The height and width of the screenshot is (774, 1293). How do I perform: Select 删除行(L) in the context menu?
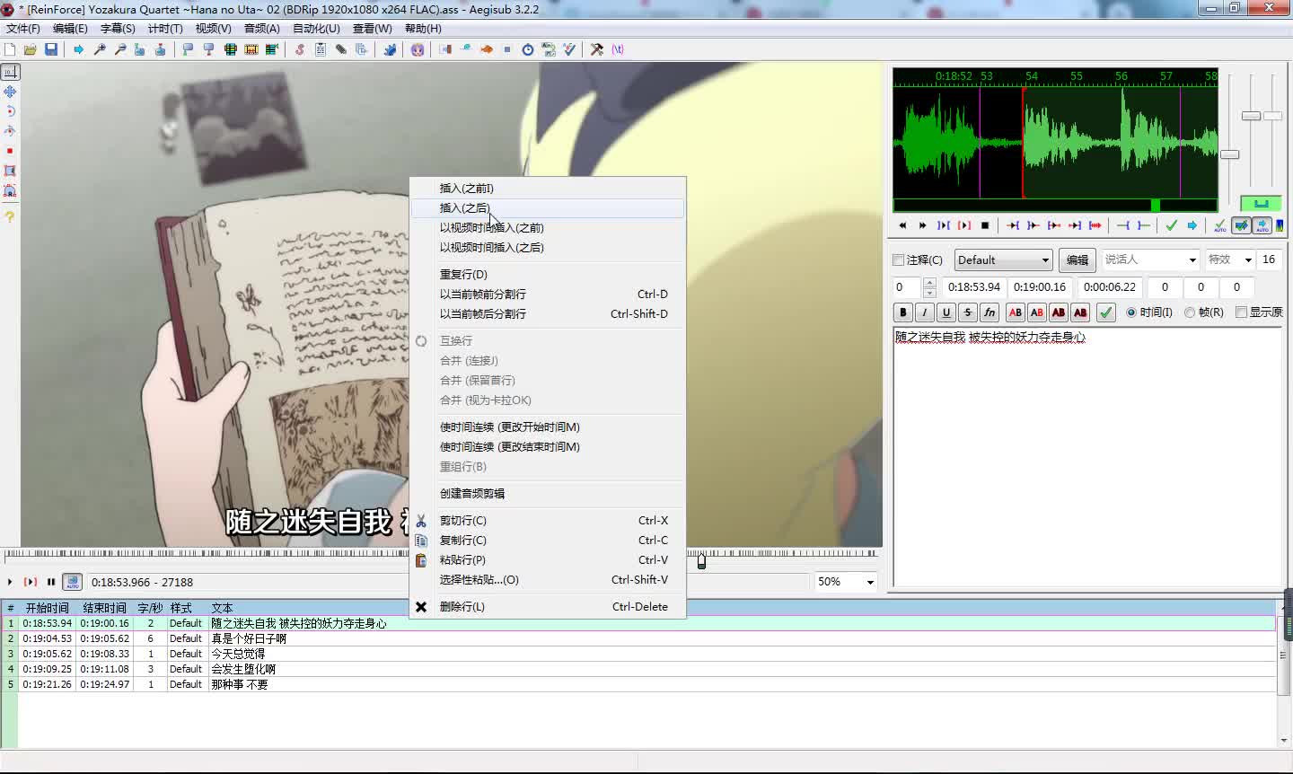click(x=548, y=606)
